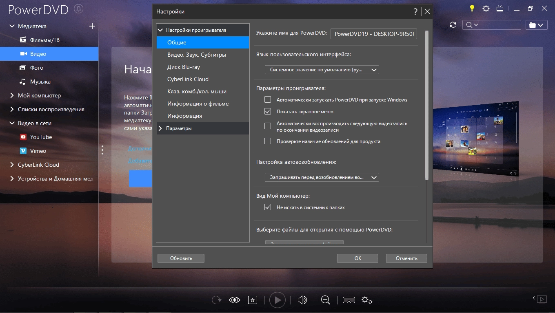Screen dimensions: 555x313
Task: Click the rotate icon in playback bar
Action: [217, 300]
